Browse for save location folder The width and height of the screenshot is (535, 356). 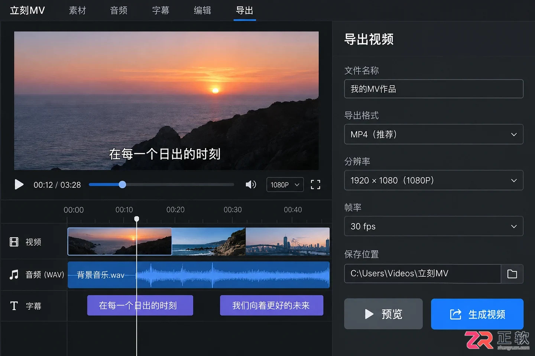512,274
